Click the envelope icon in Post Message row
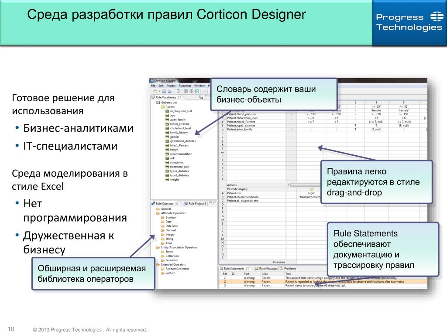This screenshot has width=447, height=335. point(311,189)
